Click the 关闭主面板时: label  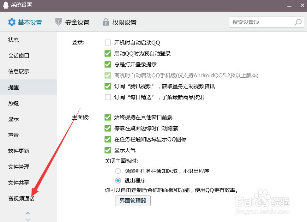click(x=121, y=161)
